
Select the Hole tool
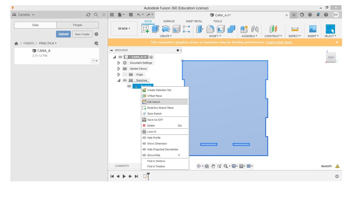click(x=176, y=29)
